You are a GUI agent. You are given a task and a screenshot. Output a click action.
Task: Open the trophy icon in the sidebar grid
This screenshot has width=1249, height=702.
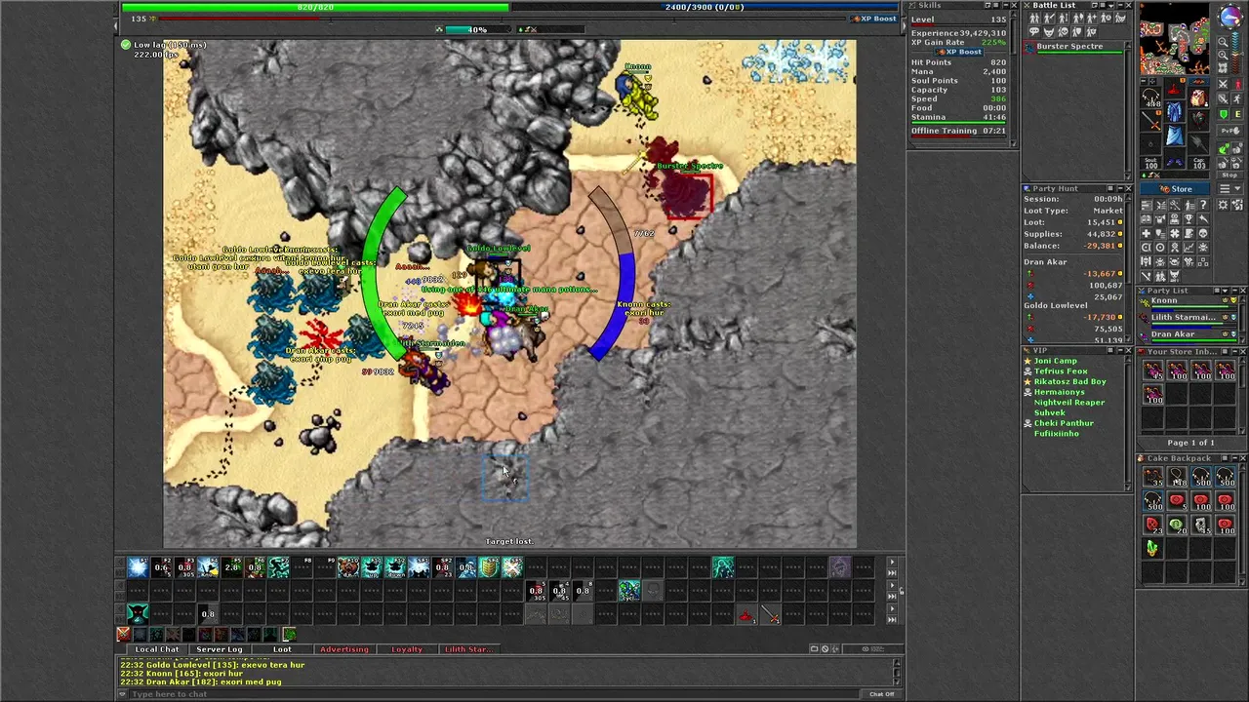click(x=1189, y=219)
